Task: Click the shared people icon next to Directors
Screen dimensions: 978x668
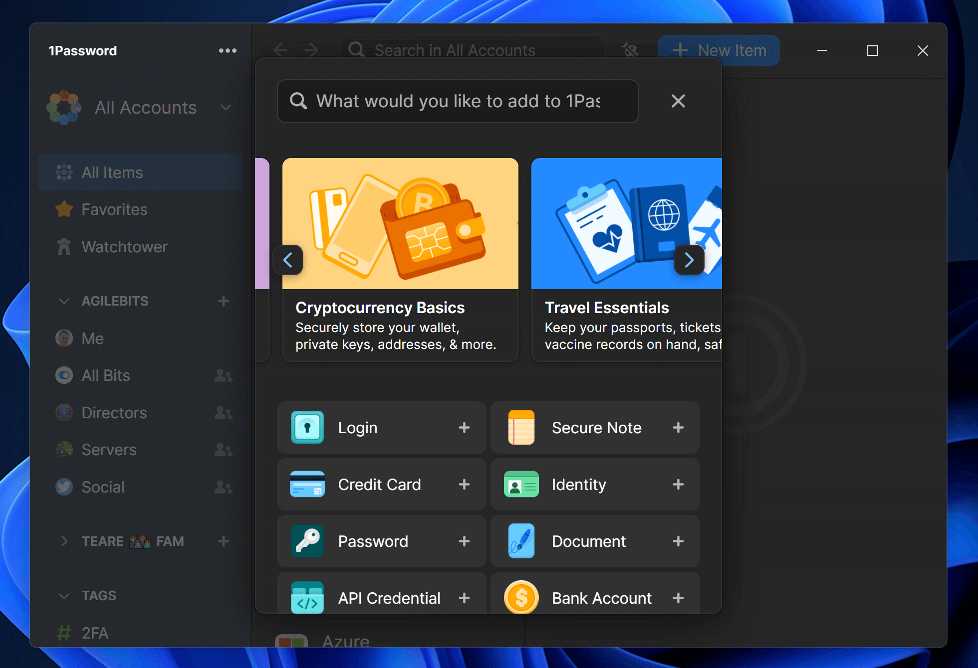Action: 223,413
